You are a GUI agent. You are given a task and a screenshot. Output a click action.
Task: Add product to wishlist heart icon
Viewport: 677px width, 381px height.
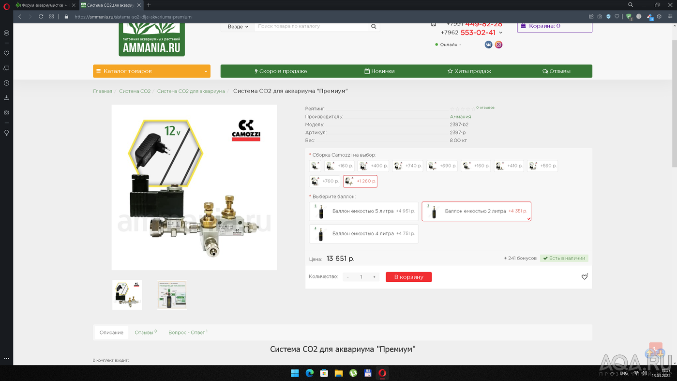(x=585, y=277)
